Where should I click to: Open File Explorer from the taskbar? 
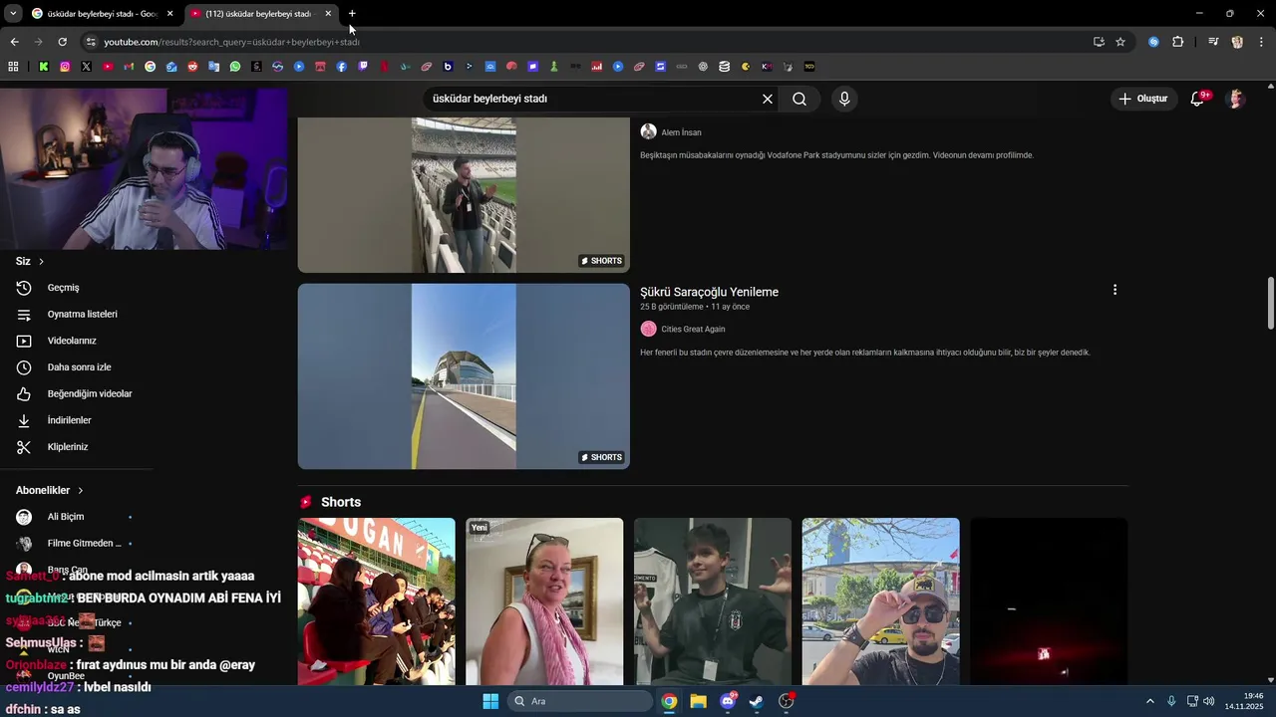(698, 701)
